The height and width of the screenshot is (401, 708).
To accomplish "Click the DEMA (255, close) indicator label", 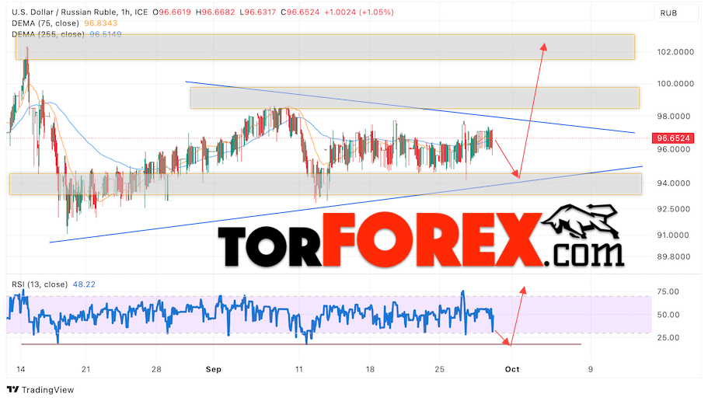I will point(48,34).
